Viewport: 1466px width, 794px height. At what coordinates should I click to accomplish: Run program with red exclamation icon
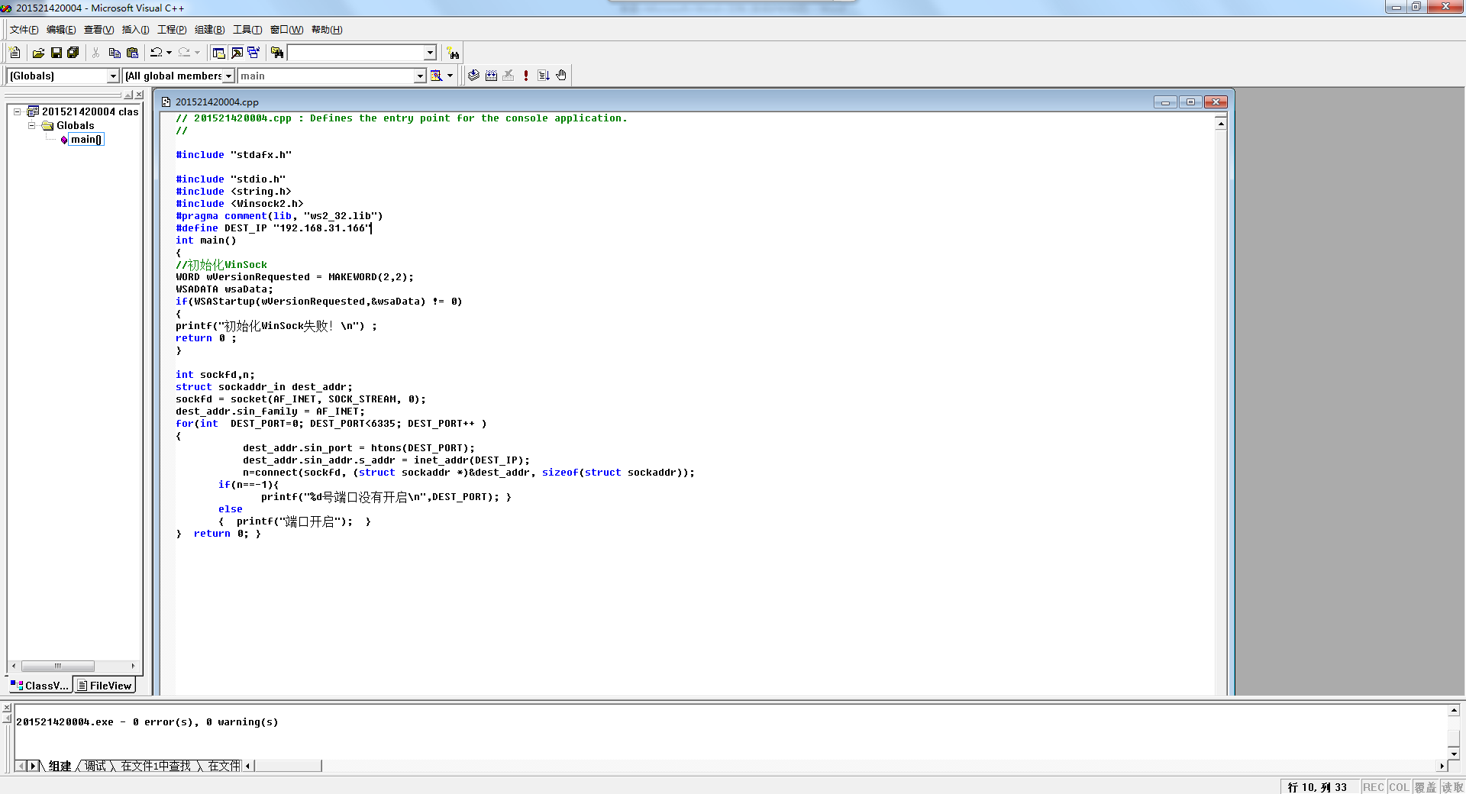pos(526,76)
